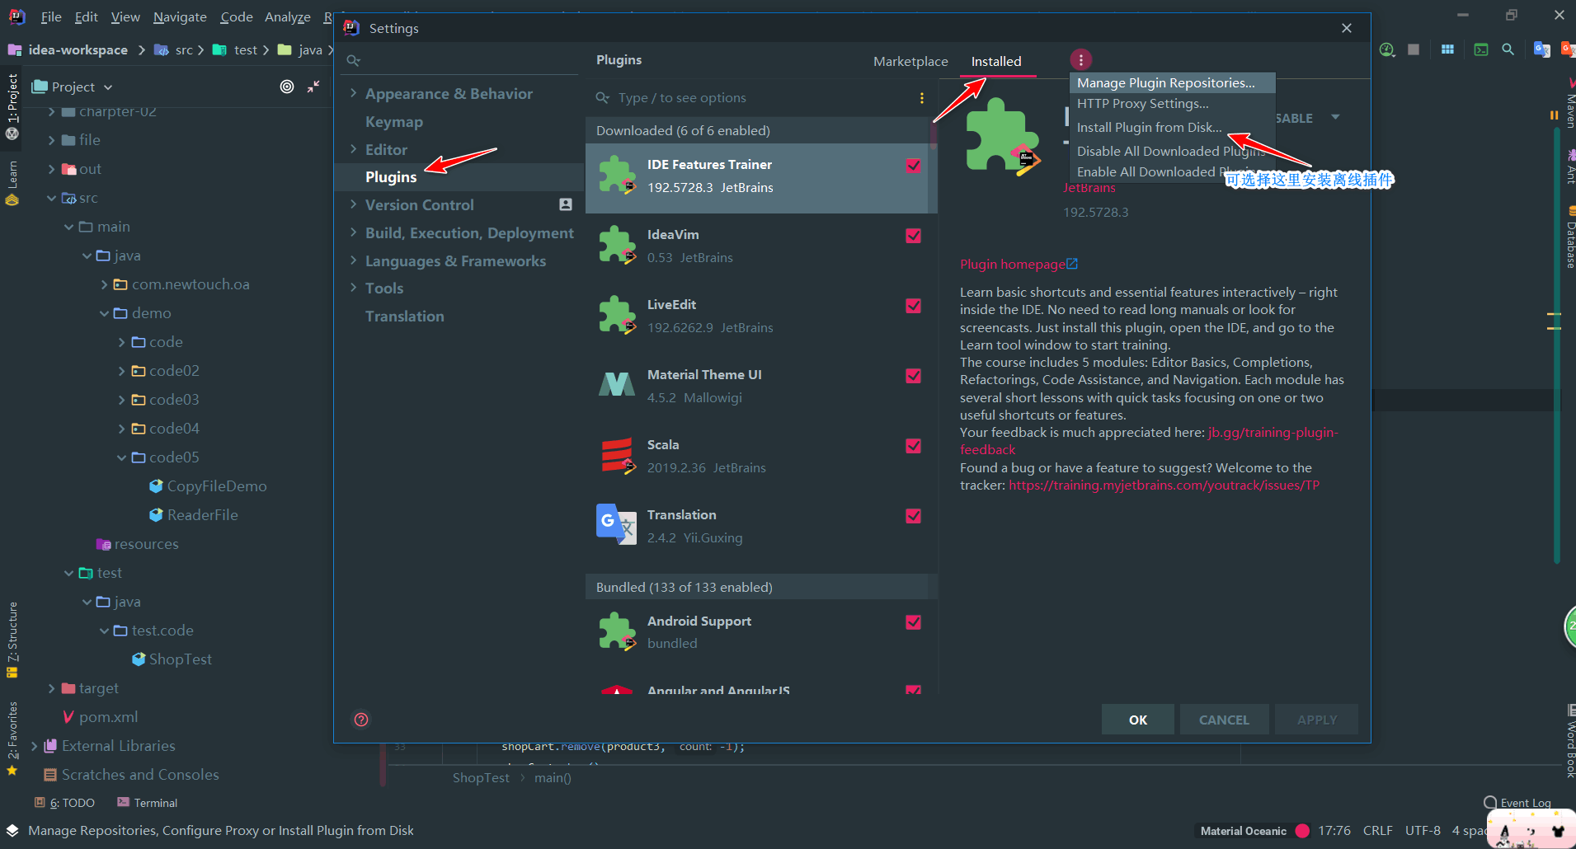Switch to the Installed tab
Viewport: 1576px width, 849px height.
tap(996, 61)
